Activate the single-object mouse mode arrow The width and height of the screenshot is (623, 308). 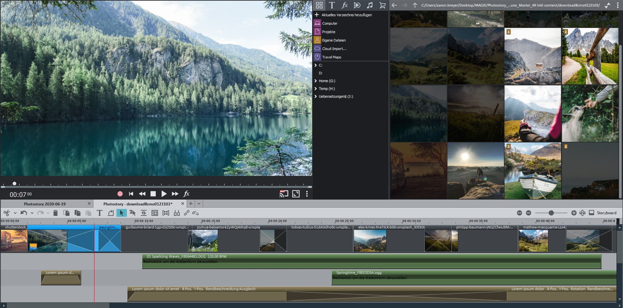pyautogui.click(x=121, y=213)
